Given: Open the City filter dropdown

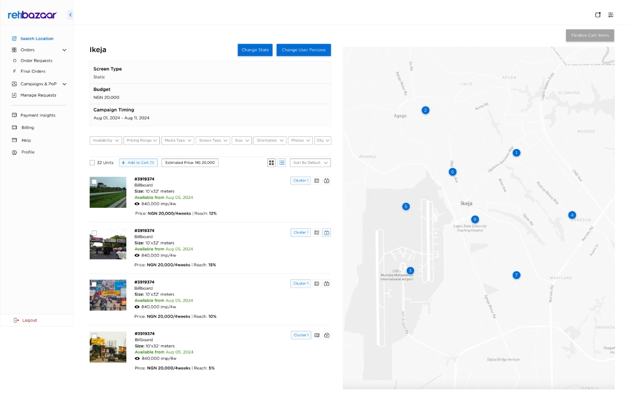Looking at the screenshot, I should [323, 141].
